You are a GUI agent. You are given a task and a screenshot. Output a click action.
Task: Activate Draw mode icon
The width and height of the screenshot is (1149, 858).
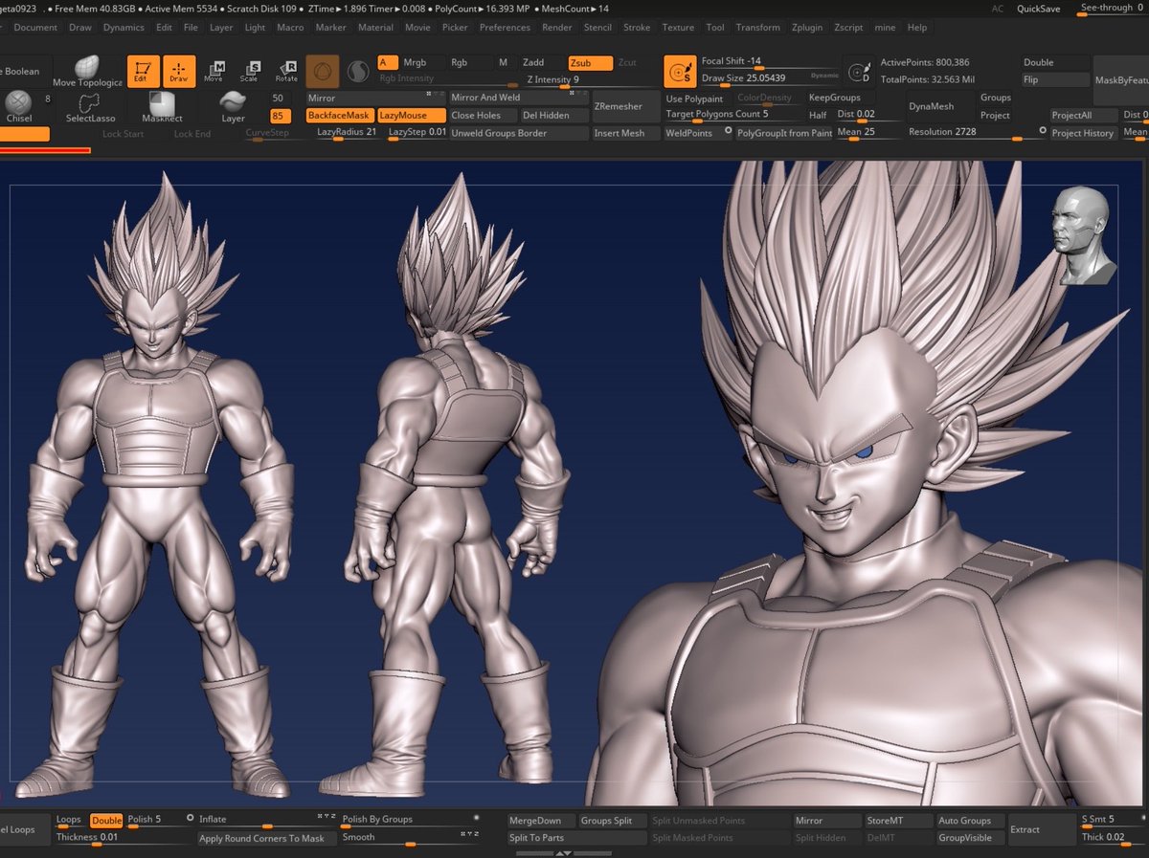pos(178,70)
